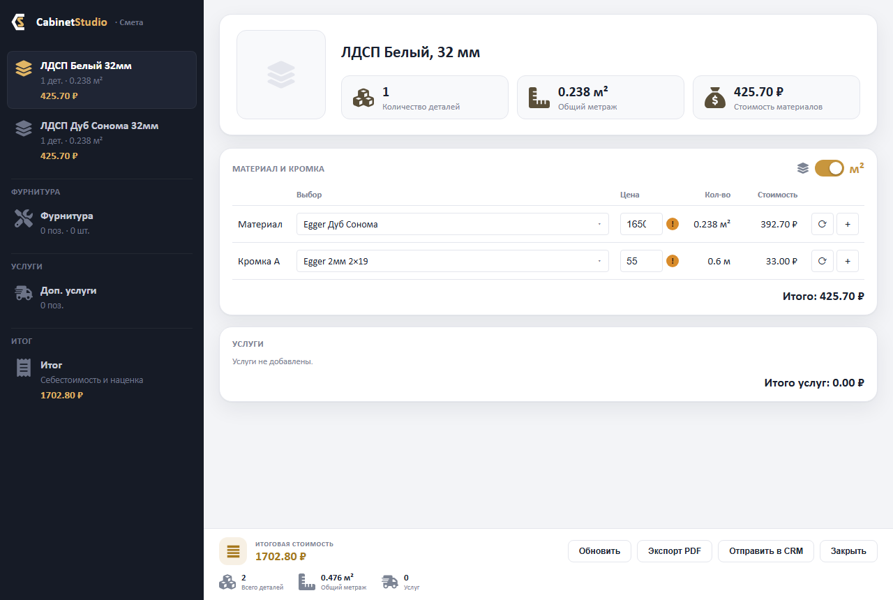Click the Обновить button
Screen dimensions: 893x600
click(599, 551)
